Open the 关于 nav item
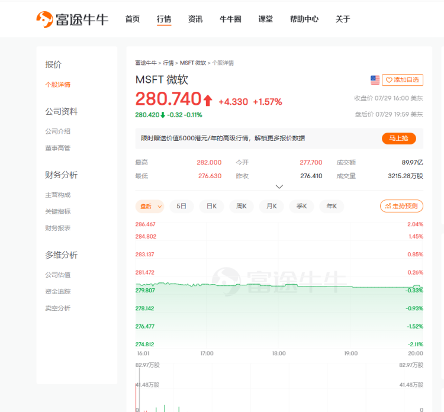Image resolution: width=444 pixels, height=412 pixels. click(x=343, y=20)
